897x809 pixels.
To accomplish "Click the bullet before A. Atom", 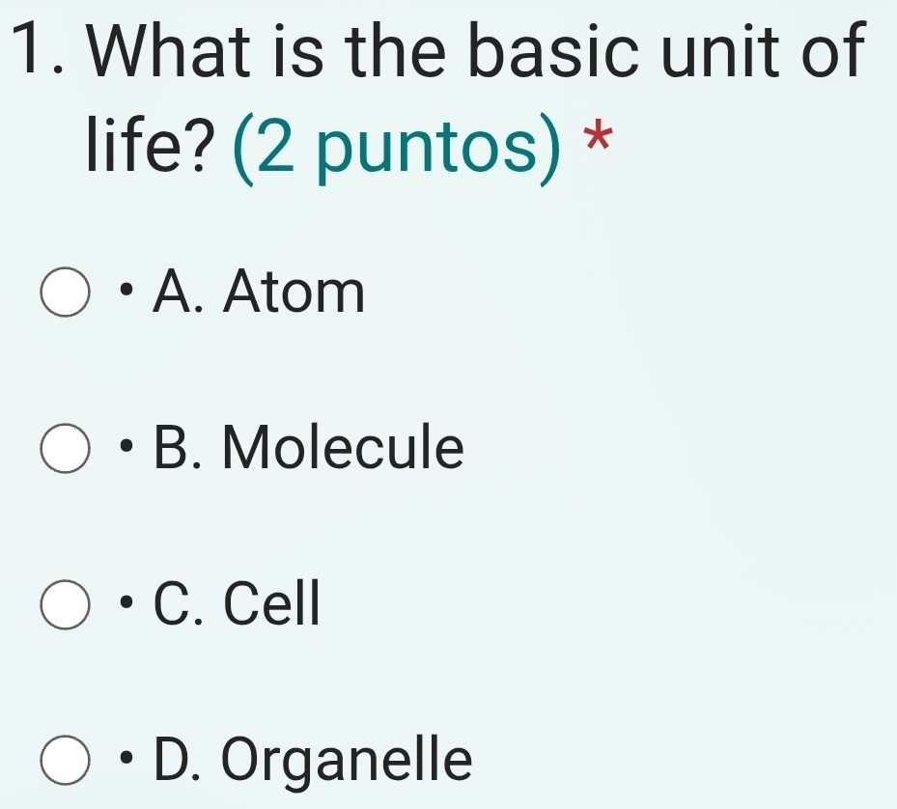I will point(126,290).
